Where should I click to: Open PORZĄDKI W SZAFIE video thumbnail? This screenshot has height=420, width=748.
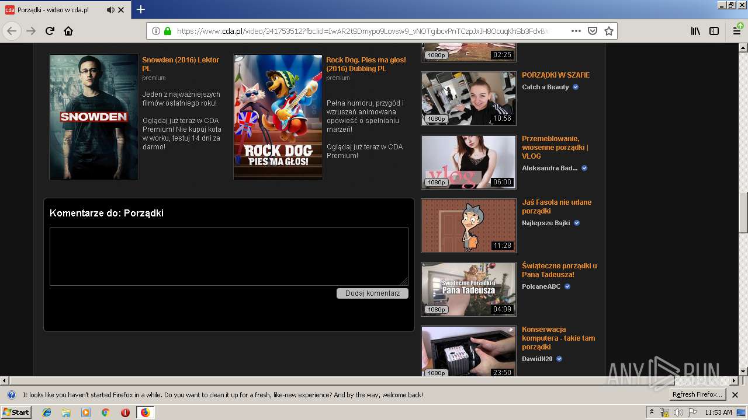click(x=469, y=99)
